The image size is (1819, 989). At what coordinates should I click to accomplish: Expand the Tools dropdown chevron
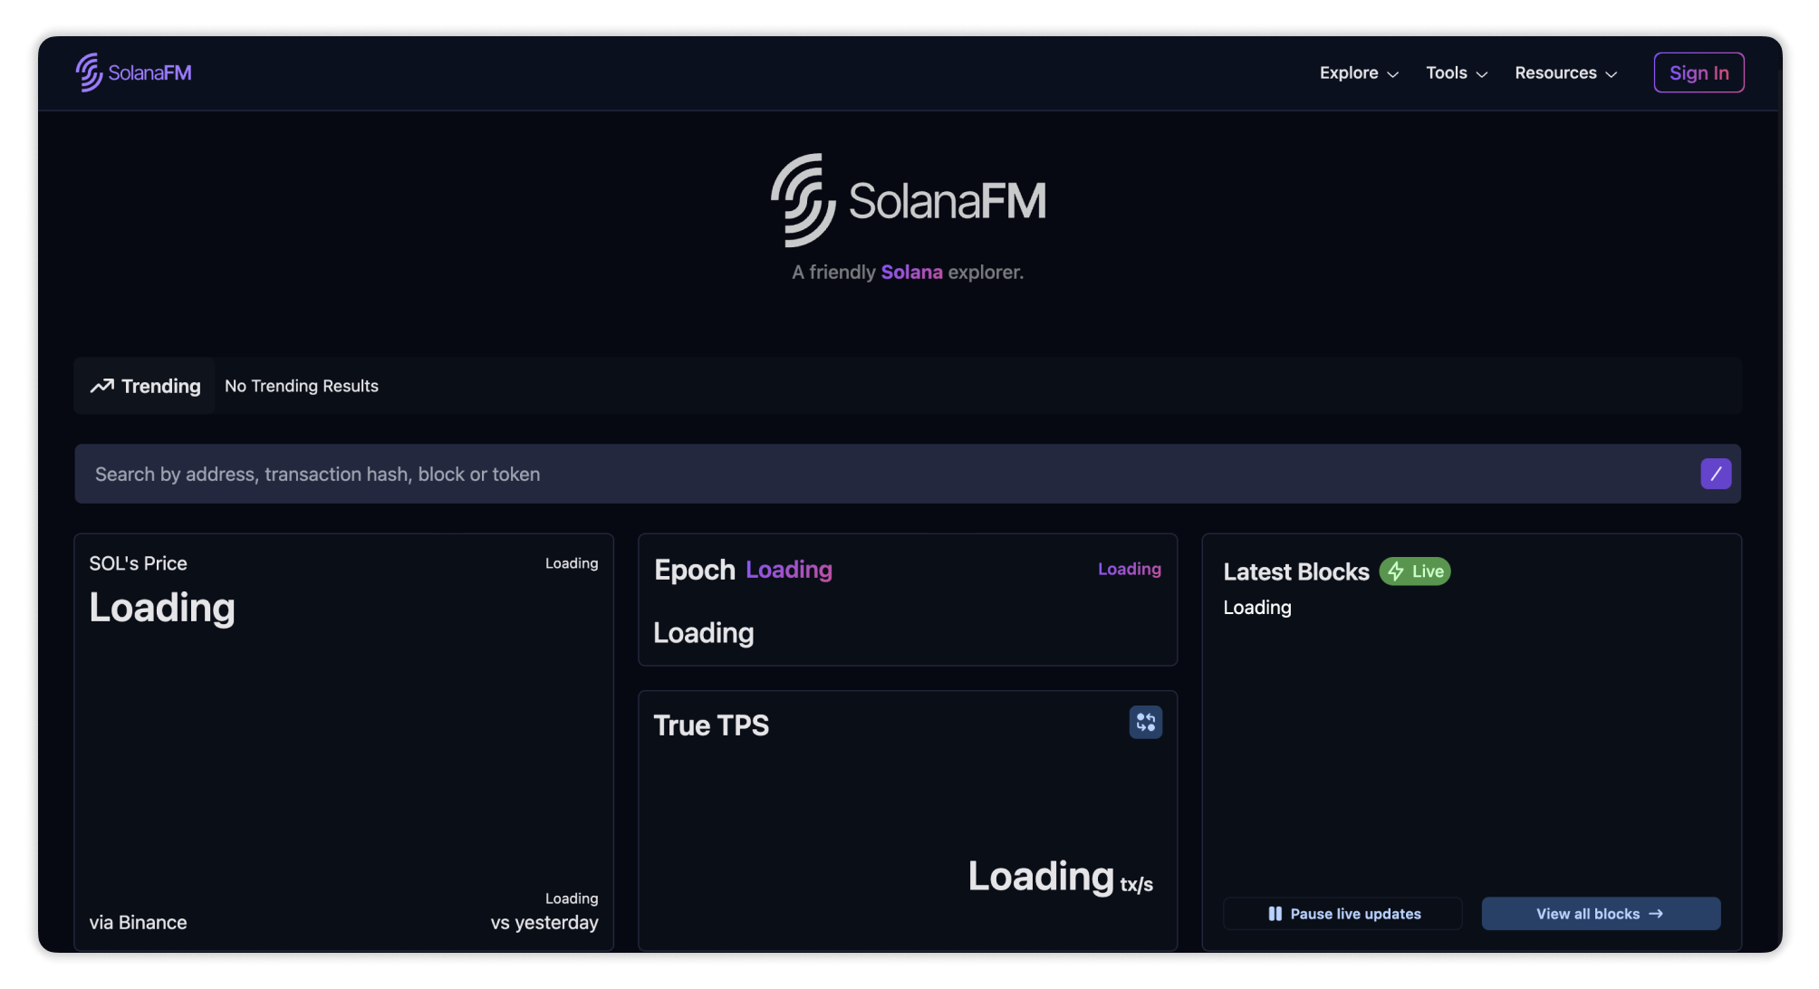pyautogui.click(x=1482, y=74)
